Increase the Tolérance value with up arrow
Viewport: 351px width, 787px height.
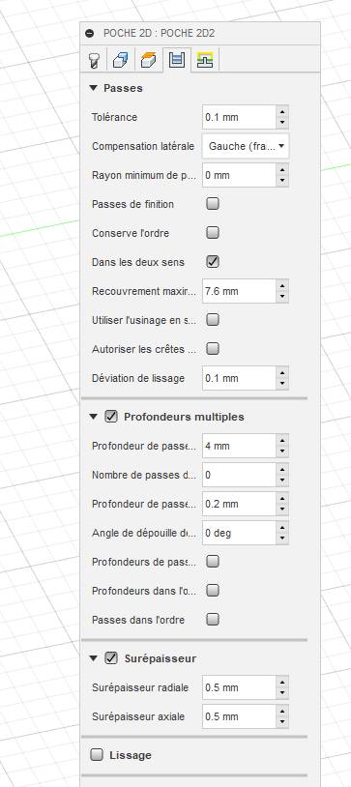pos(282,112)
